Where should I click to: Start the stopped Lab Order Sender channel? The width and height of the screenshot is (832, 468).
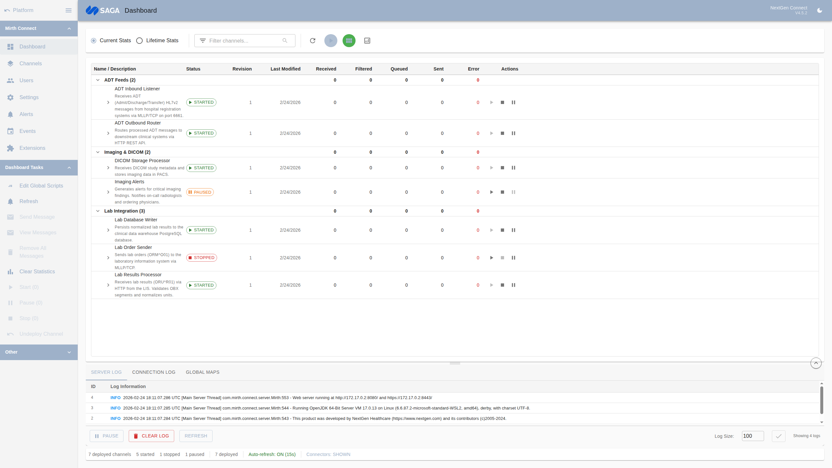491,258
